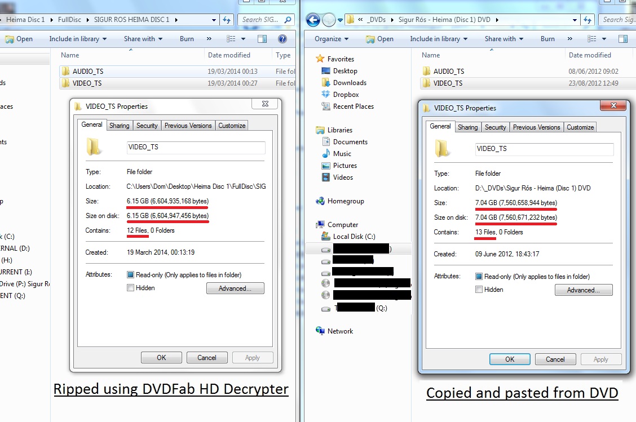Click the change view icon in left window
This screenshot has height=422, width=636.
(x=231, y=39)
